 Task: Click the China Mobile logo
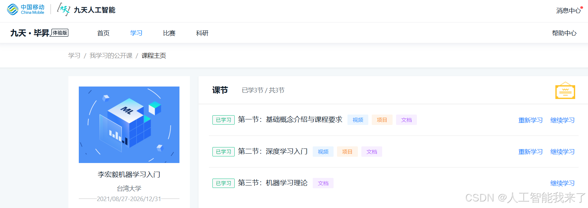[26, 9]
